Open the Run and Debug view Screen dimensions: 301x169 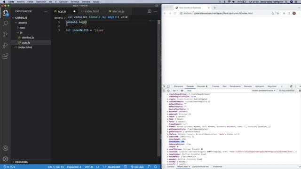(5, 45)
